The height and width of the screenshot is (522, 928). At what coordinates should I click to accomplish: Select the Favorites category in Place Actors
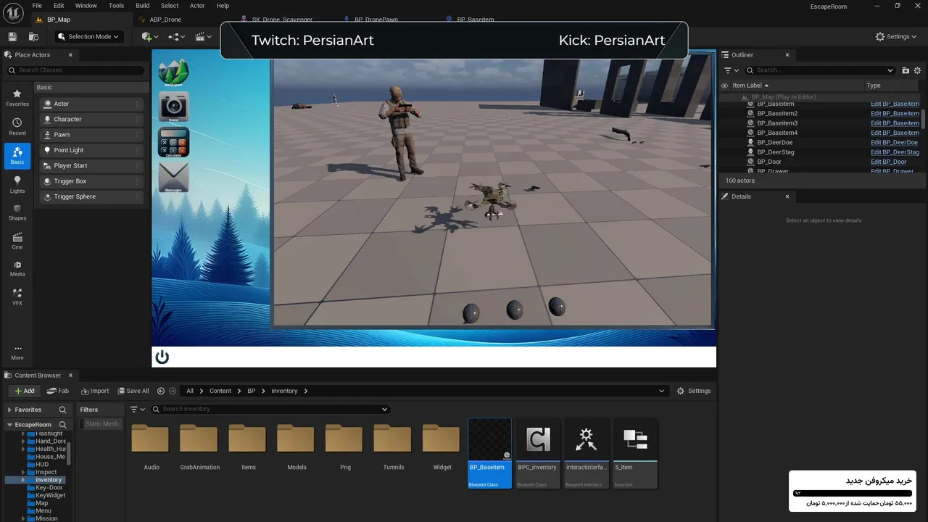[17, 98]
